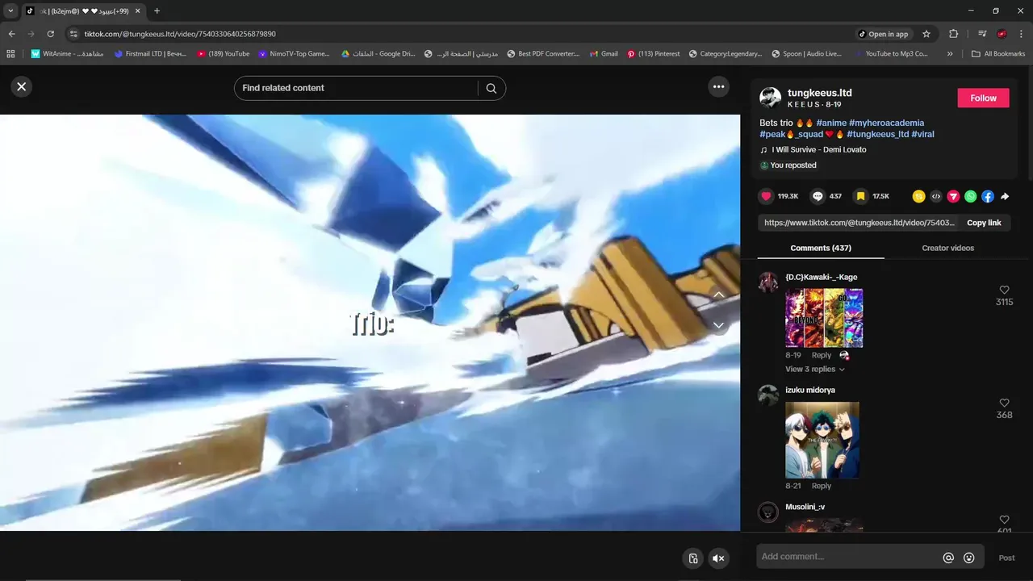Select the Comments (437) tab
Image resolution: width=1033 pixels, height=581 pixels.
[x=821, y=248]
